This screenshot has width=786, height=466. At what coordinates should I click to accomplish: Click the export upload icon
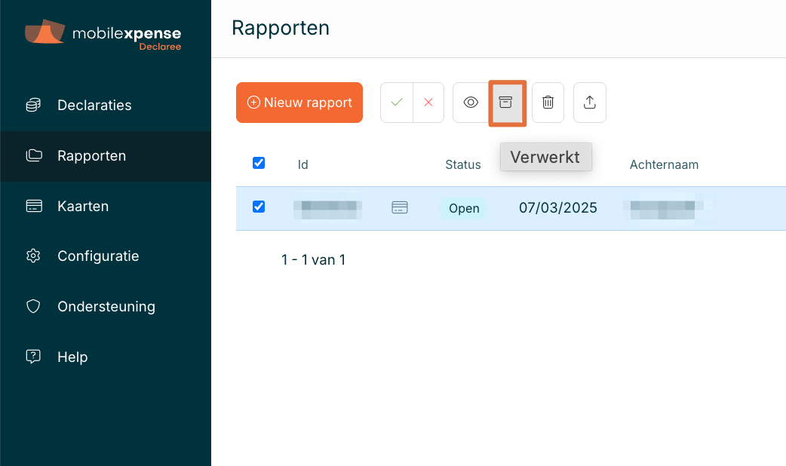(x=590, y=103)
